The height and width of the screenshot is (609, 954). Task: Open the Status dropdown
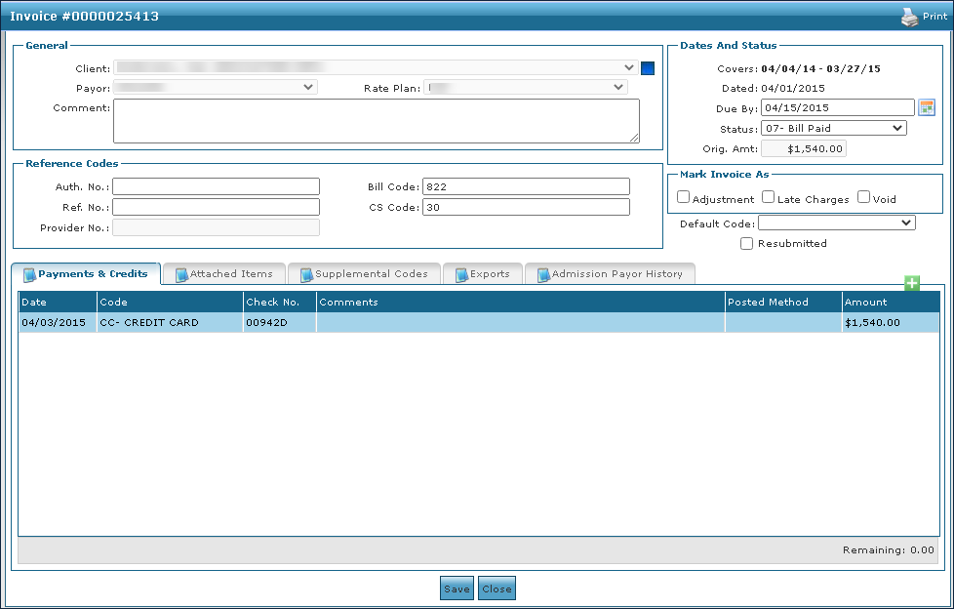click(833, 128)
